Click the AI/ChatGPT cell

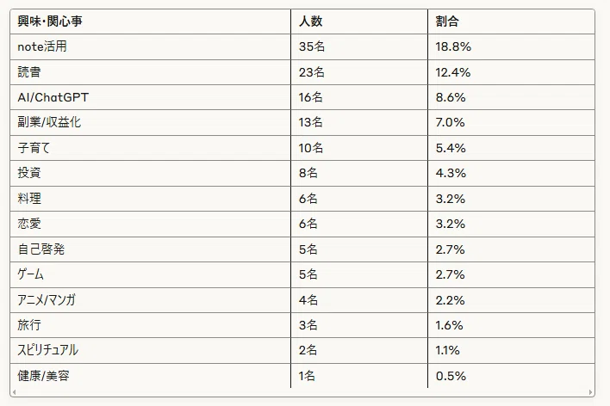[150, 97]
